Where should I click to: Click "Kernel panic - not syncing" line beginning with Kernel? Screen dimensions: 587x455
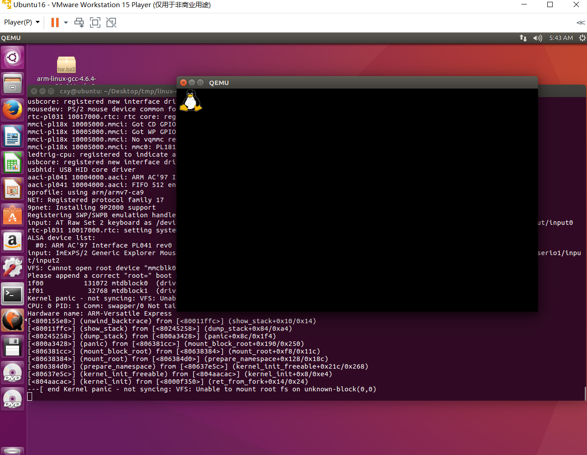(x=102, y=298)
